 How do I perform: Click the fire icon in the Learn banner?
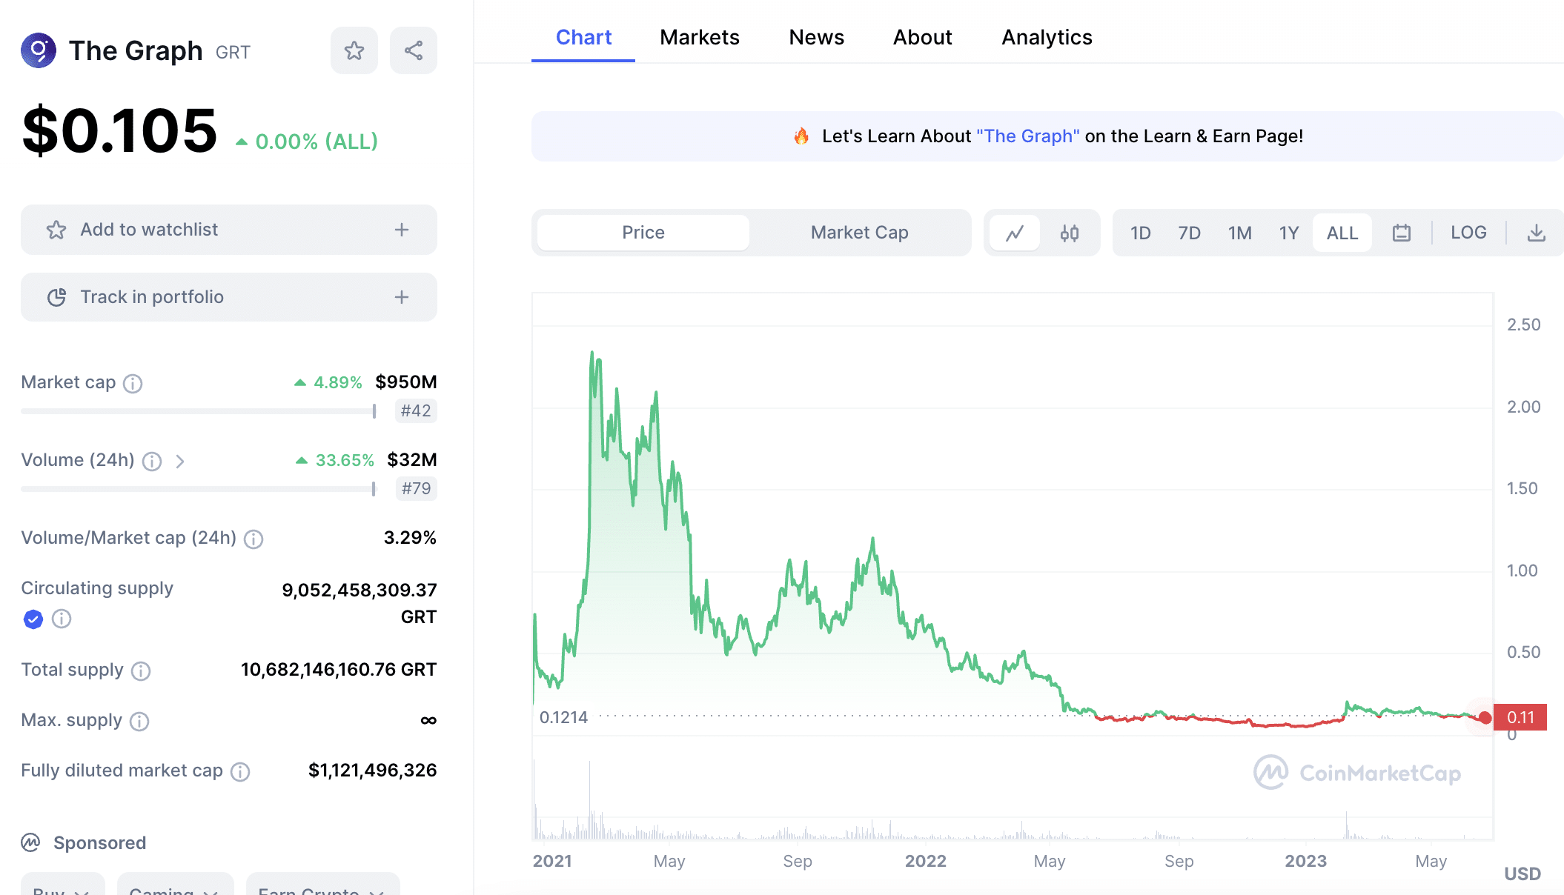(x=801, y=136)
